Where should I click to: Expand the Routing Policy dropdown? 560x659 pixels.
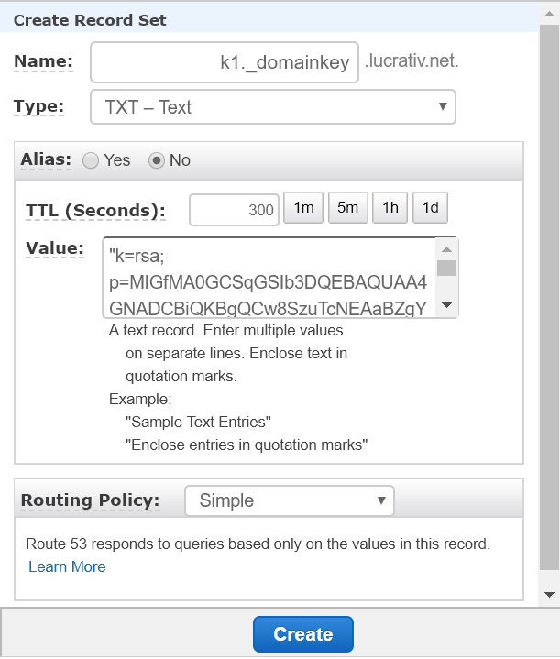[x=290, y=500]
